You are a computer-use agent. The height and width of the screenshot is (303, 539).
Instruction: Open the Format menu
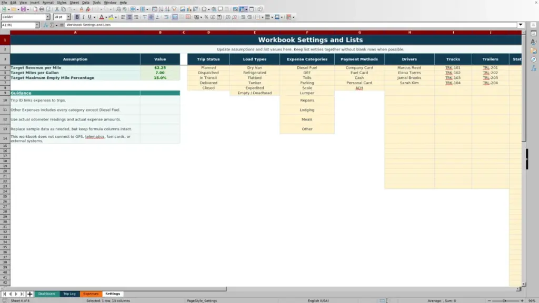click(48, 3)
